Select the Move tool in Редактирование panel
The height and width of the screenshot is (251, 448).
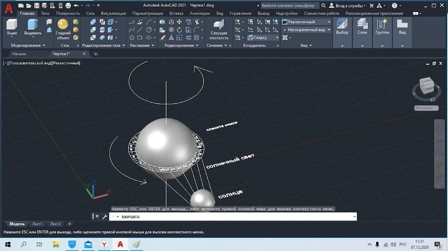pos(179,22)
